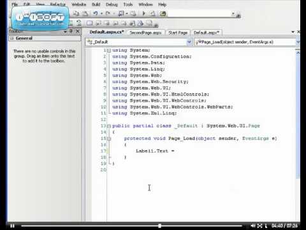This screenshot has width=306, height=230.
Task: Click the 'public partial class _Default' line
Action: 186,126
